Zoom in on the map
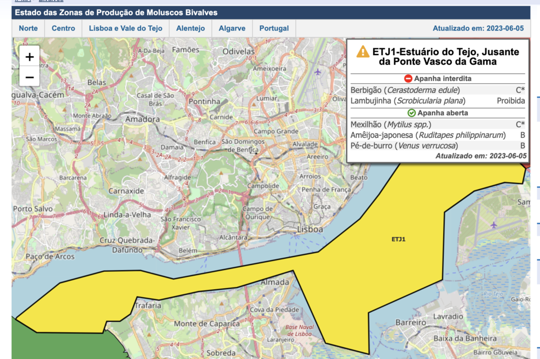The height and width of the screenshot is (359, 540). coord(29,56)
